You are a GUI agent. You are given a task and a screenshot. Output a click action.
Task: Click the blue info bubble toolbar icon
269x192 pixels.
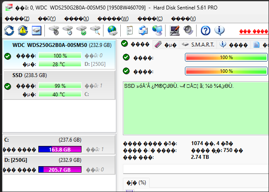pyautogui.click(x=219, y=30)
